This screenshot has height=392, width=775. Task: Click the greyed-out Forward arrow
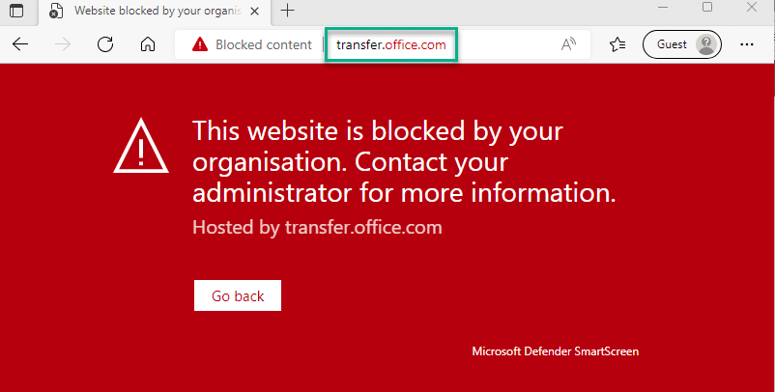63,44
